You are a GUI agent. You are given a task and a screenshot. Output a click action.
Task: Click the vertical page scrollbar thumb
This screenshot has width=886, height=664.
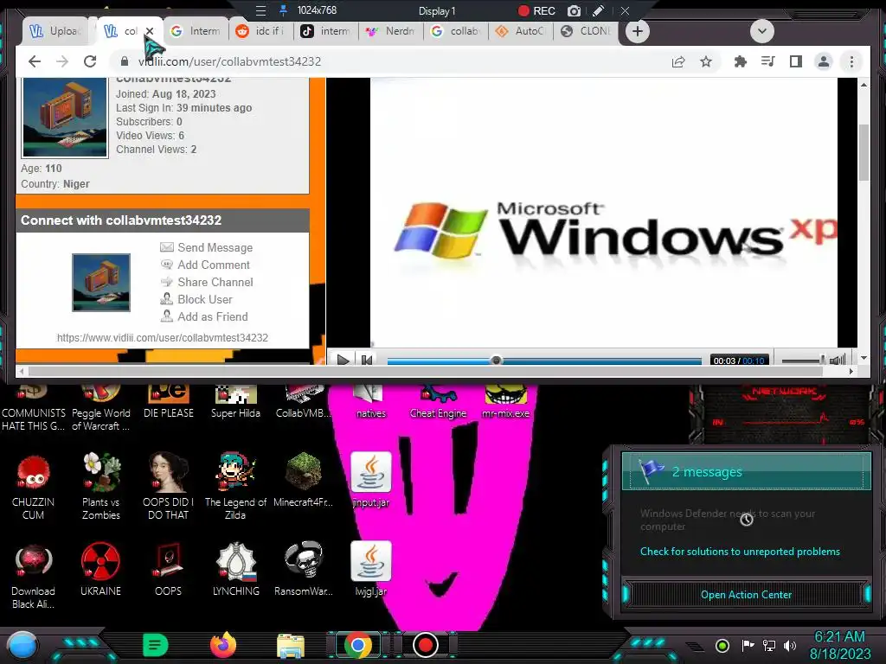[864, 152]
